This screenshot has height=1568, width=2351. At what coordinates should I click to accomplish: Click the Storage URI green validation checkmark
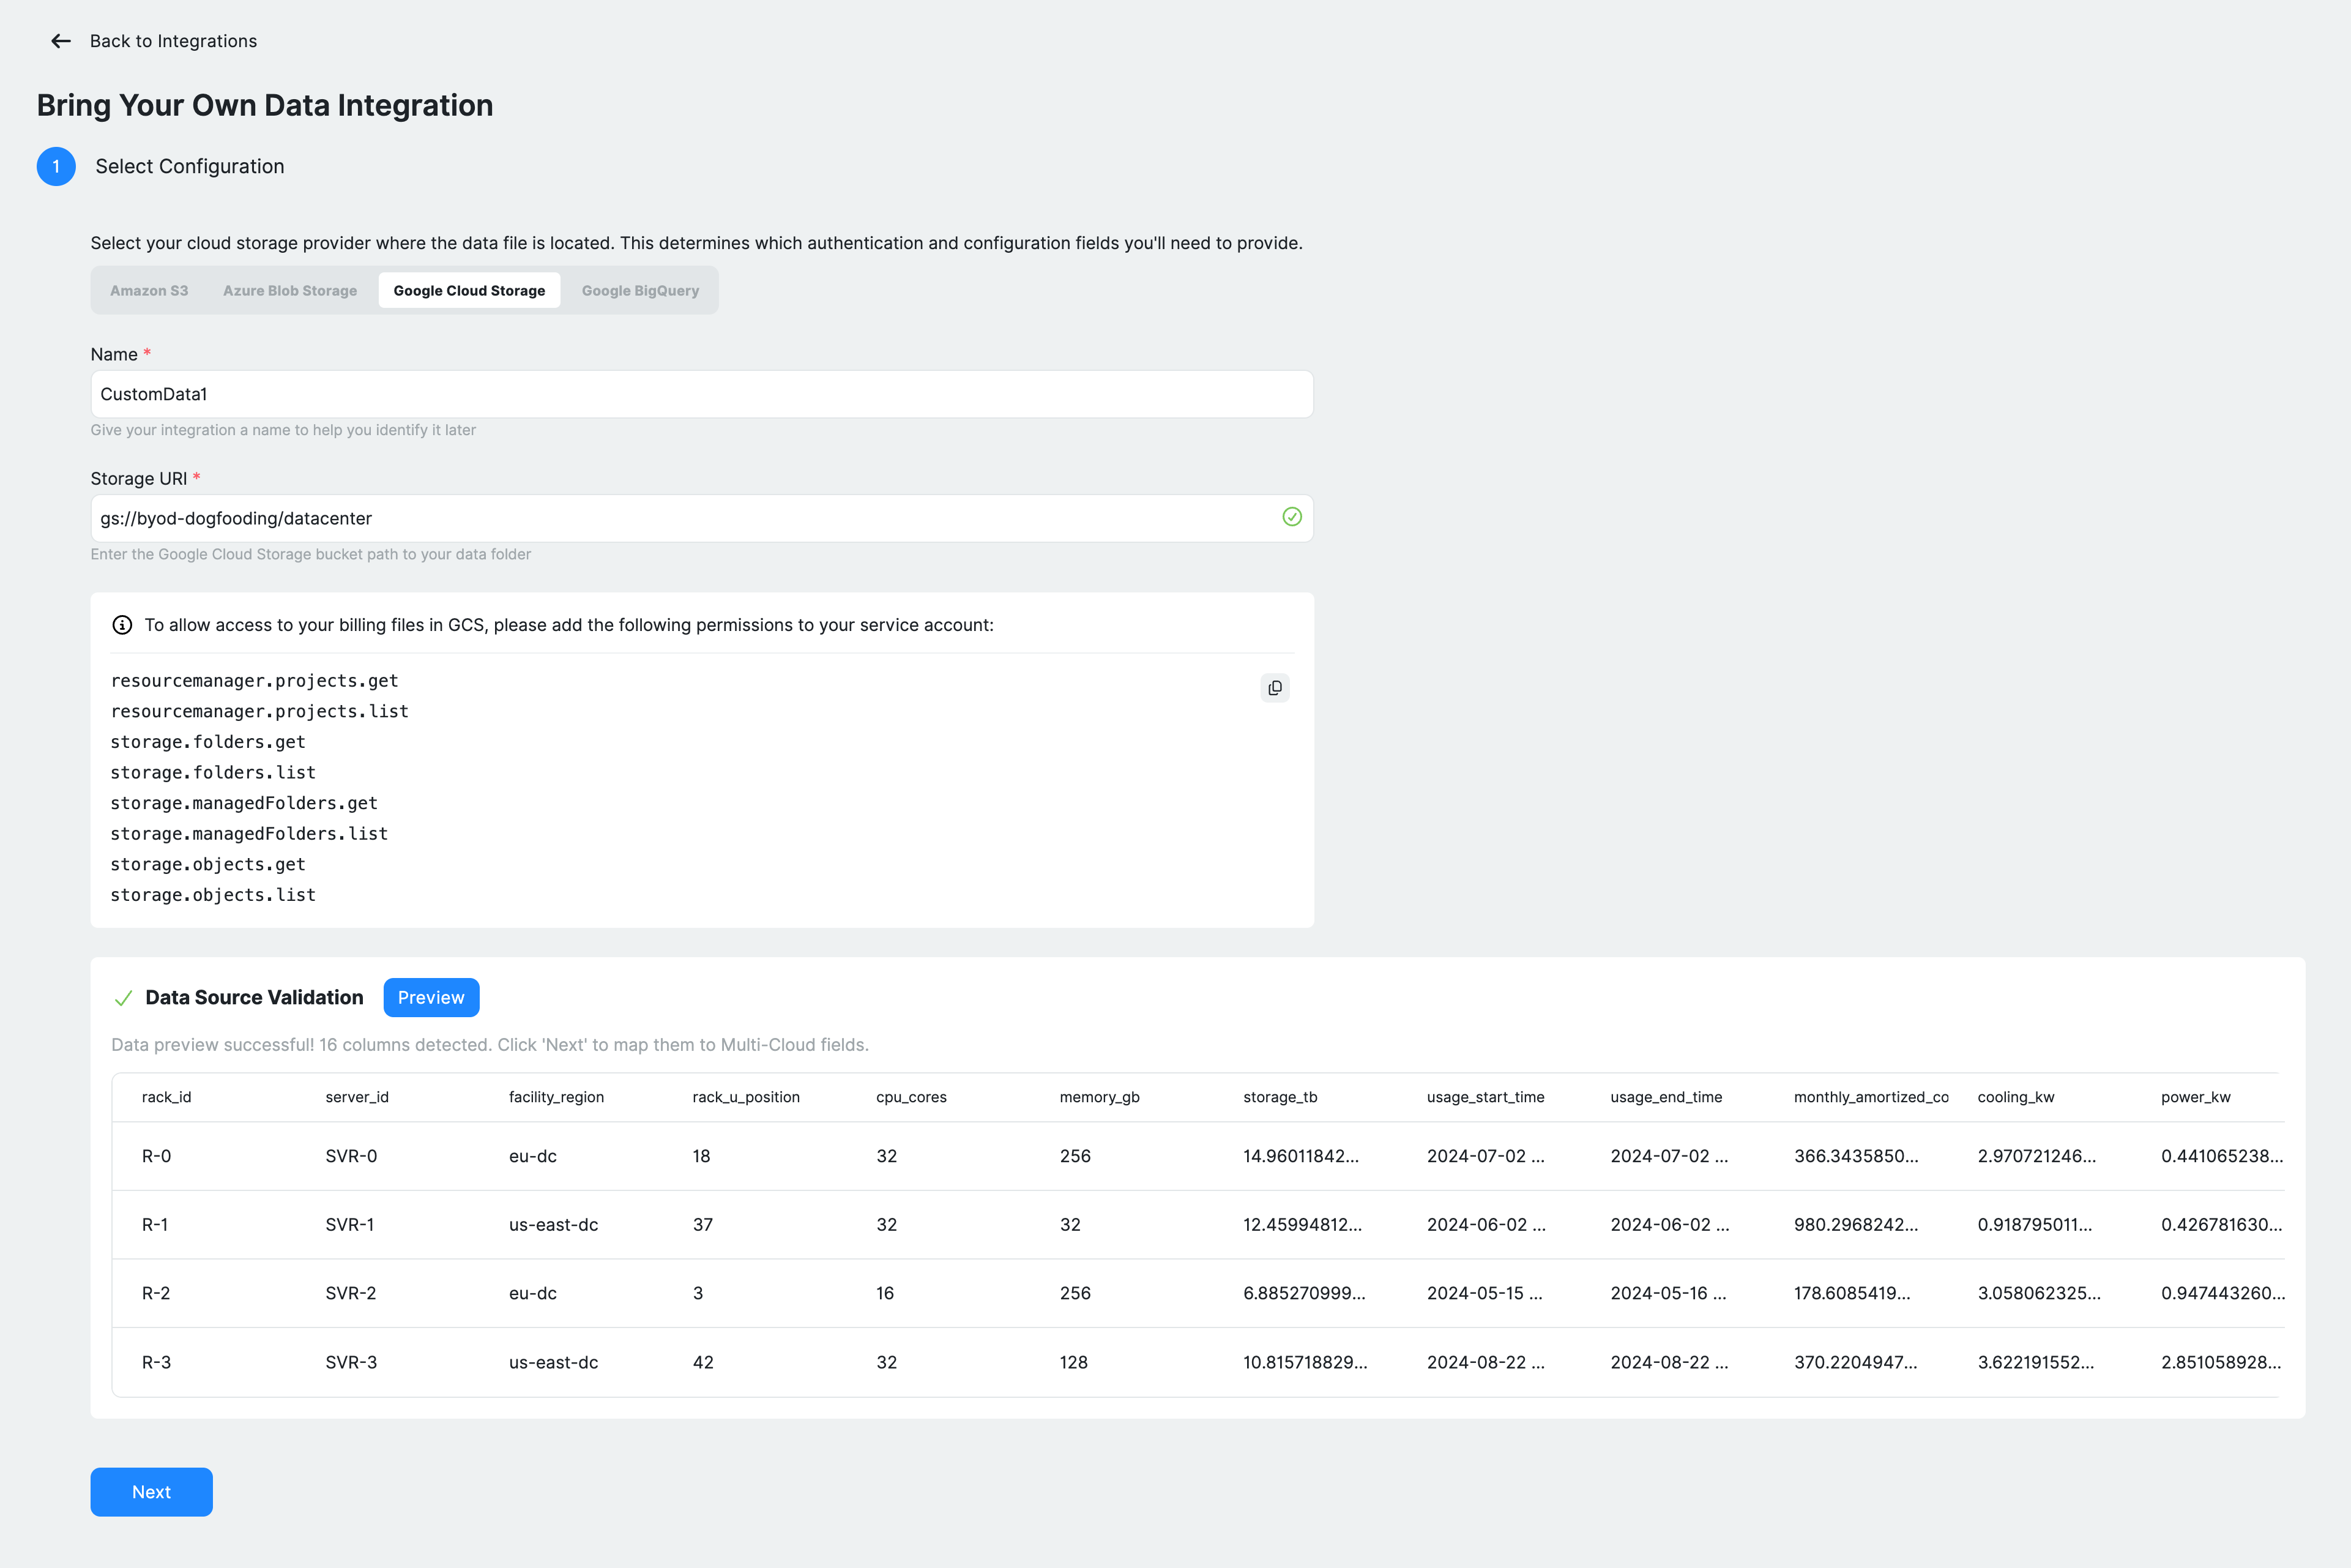(x=1291, y=517)
